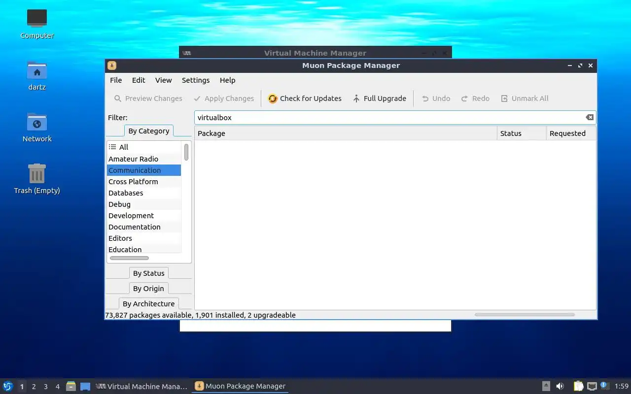Open the Edit menu
631x394 pixels.
coord(139,80)
